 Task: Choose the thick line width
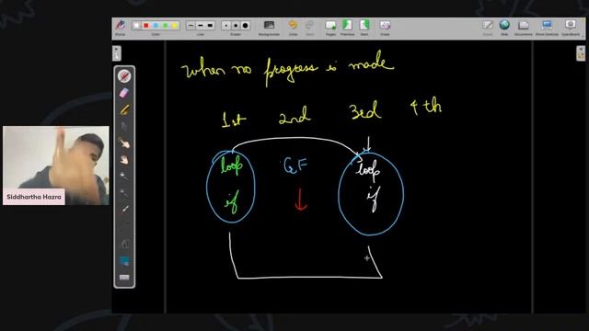210,26
